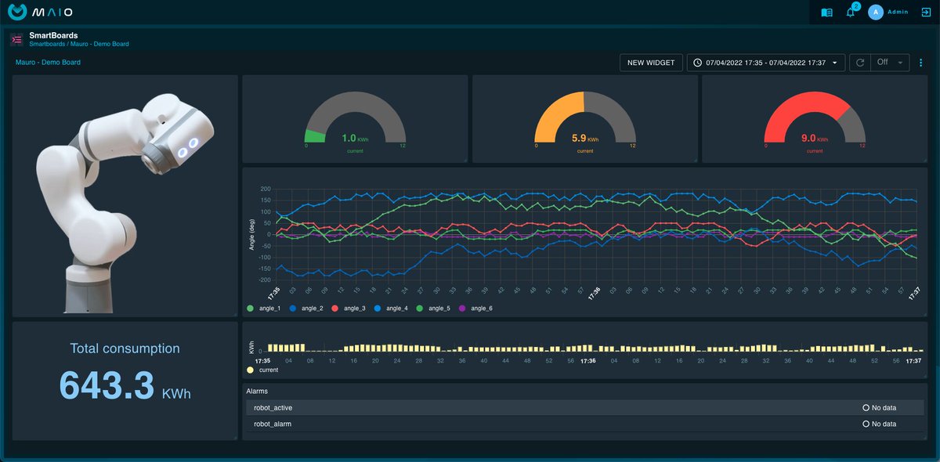Viewport: 940px width, 462px height.
Task: Click the 643.3 total consumption value
Action: pos(106,384)
